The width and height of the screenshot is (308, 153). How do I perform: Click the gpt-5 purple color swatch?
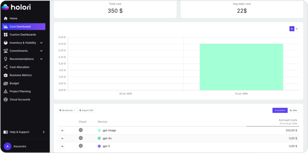(99, 146)
